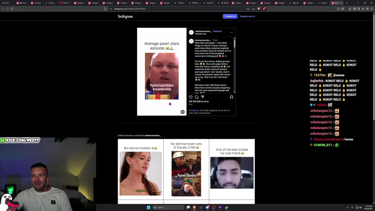Click hlavny_komejntator in stream chat

(x=328, y=139)
